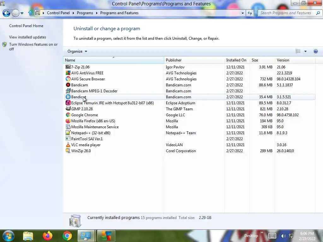Image resolution: width=323 pixels, height=242 pixels.
Task: Sort the list by Publisher column
Action: point(194,60)
